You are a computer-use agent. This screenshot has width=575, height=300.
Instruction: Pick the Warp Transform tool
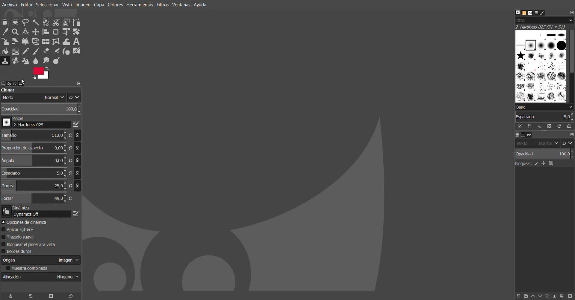pos(66,42)
